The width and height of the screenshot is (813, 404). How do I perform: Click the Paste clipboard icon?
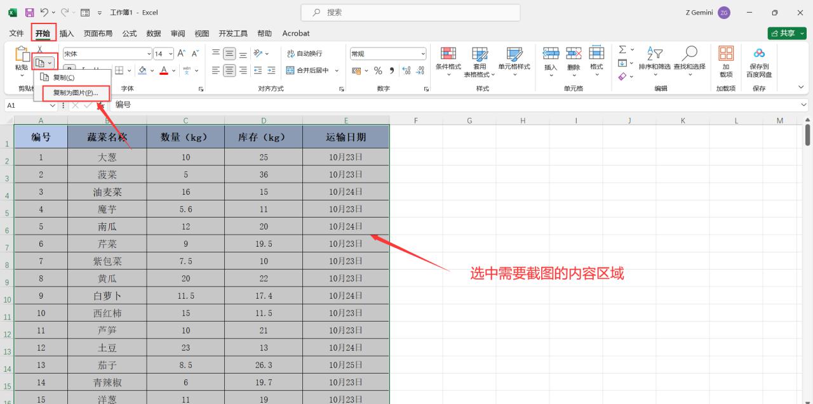click(x=22, y=54)
